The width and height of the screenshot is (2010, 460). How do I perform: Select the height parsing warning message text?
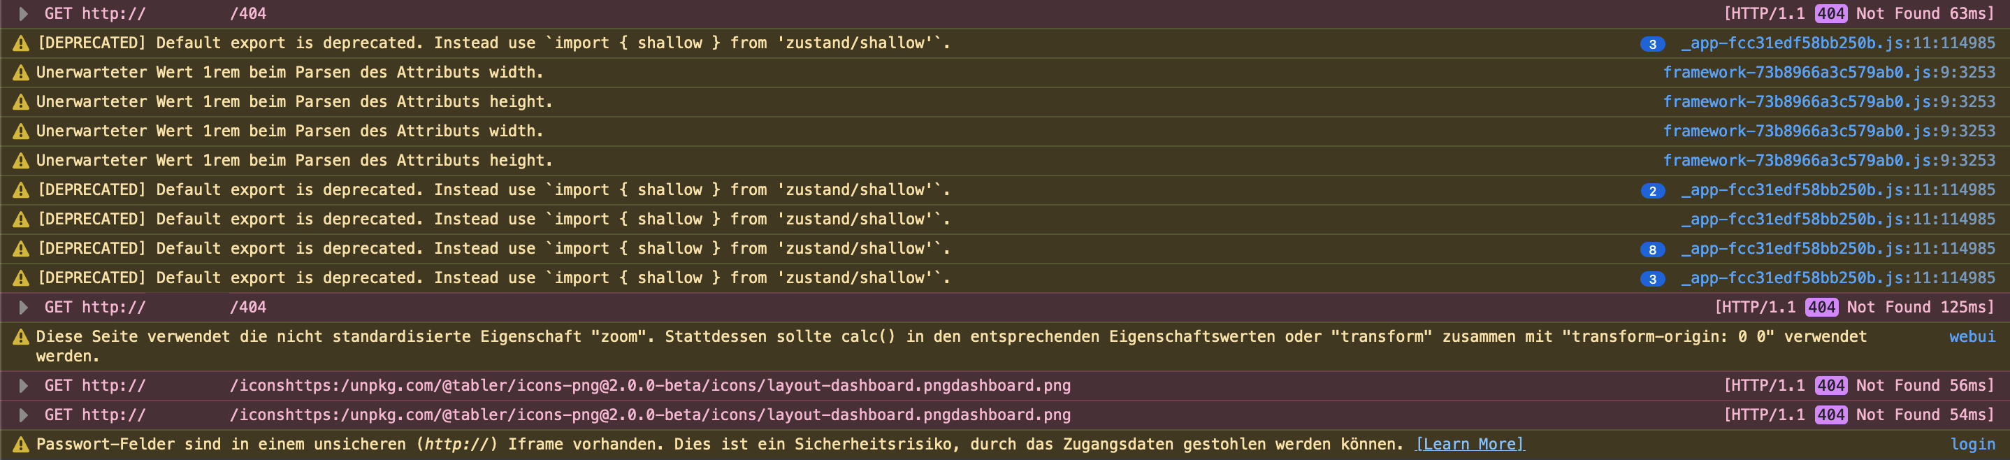[295, 101]
